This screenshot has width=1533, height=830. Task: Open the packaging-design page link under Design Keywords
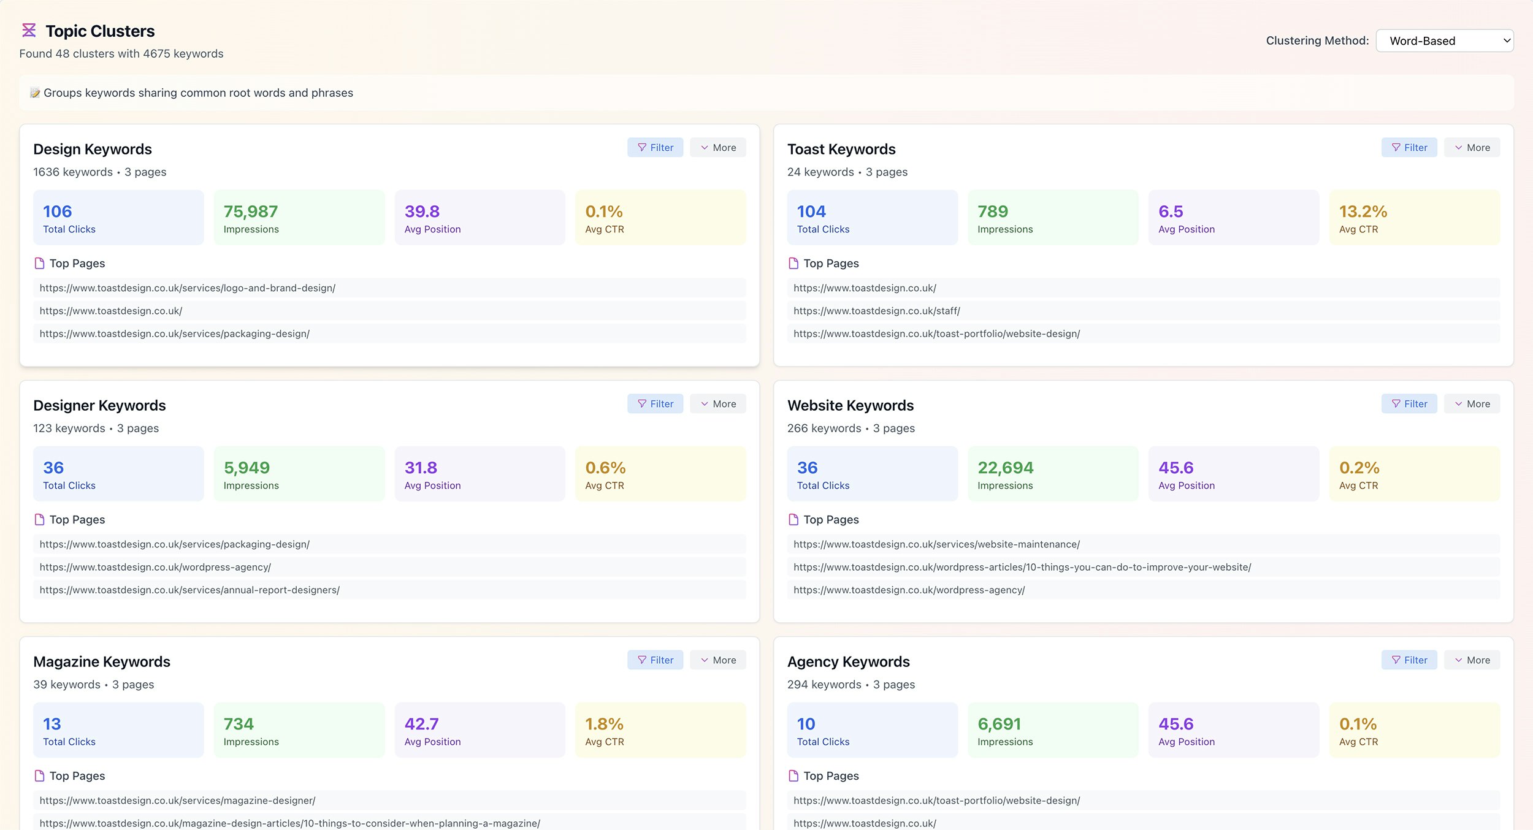click(x=174, y=333)
